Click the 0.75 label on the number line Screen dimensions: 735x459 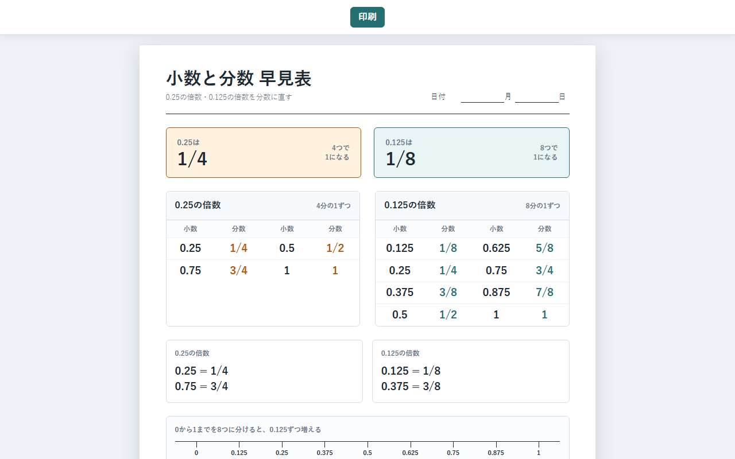(453, 453)
